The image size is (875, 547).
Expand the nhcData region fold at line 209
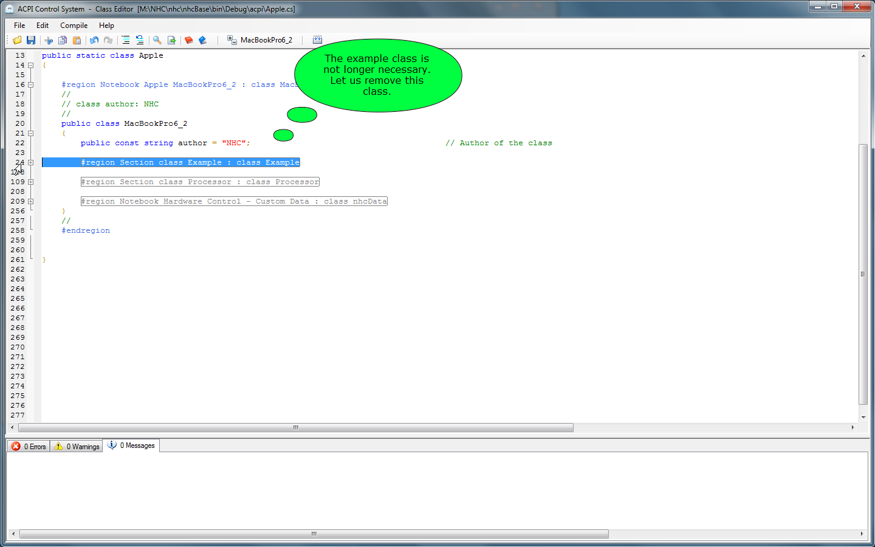[30, 202]
